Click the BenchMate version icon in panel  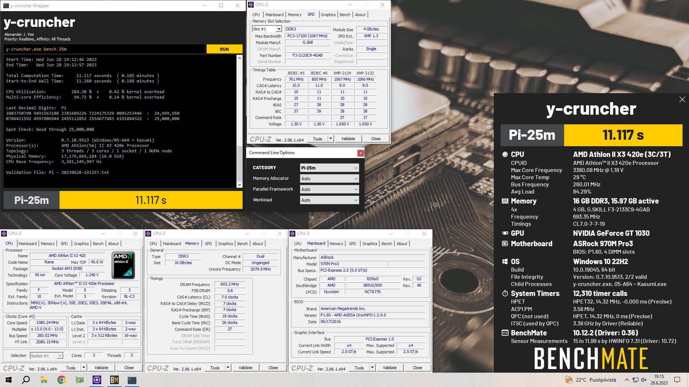pos(505,333)
